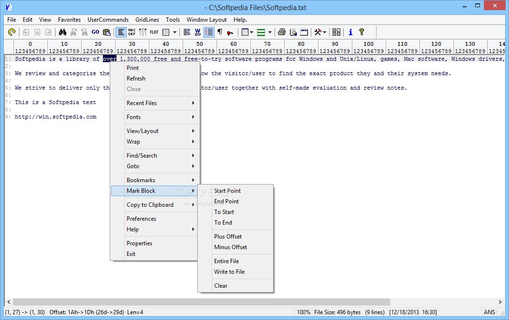Screen dimensions: 509x320
Task: Select Start Point in Mark Block submenu
Action: coord(236,191)
